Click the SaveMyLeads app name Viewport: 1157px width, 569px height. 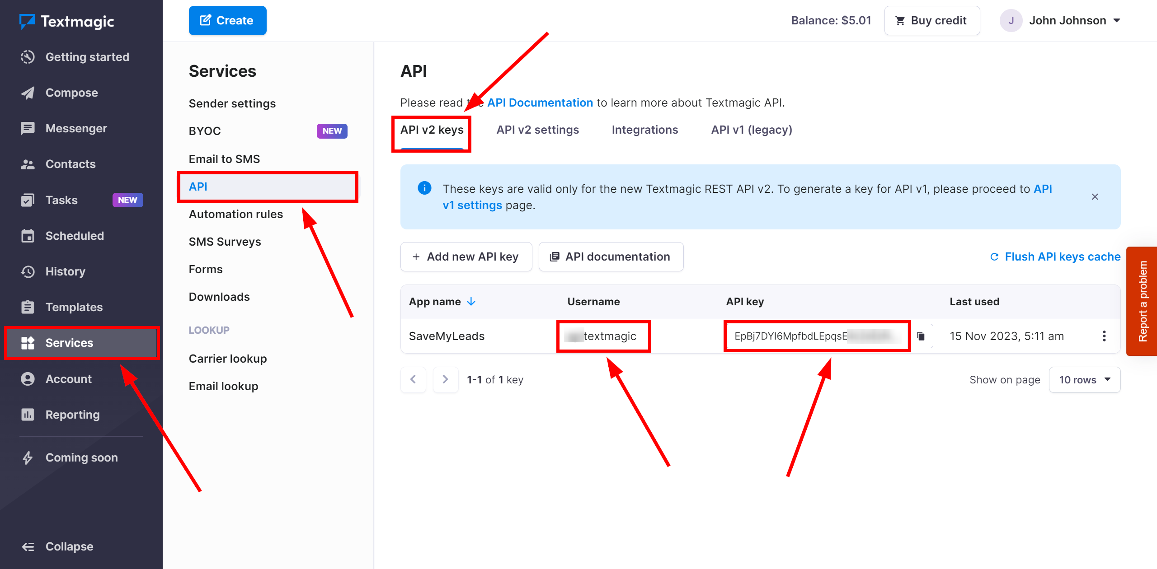coord(447,336)
